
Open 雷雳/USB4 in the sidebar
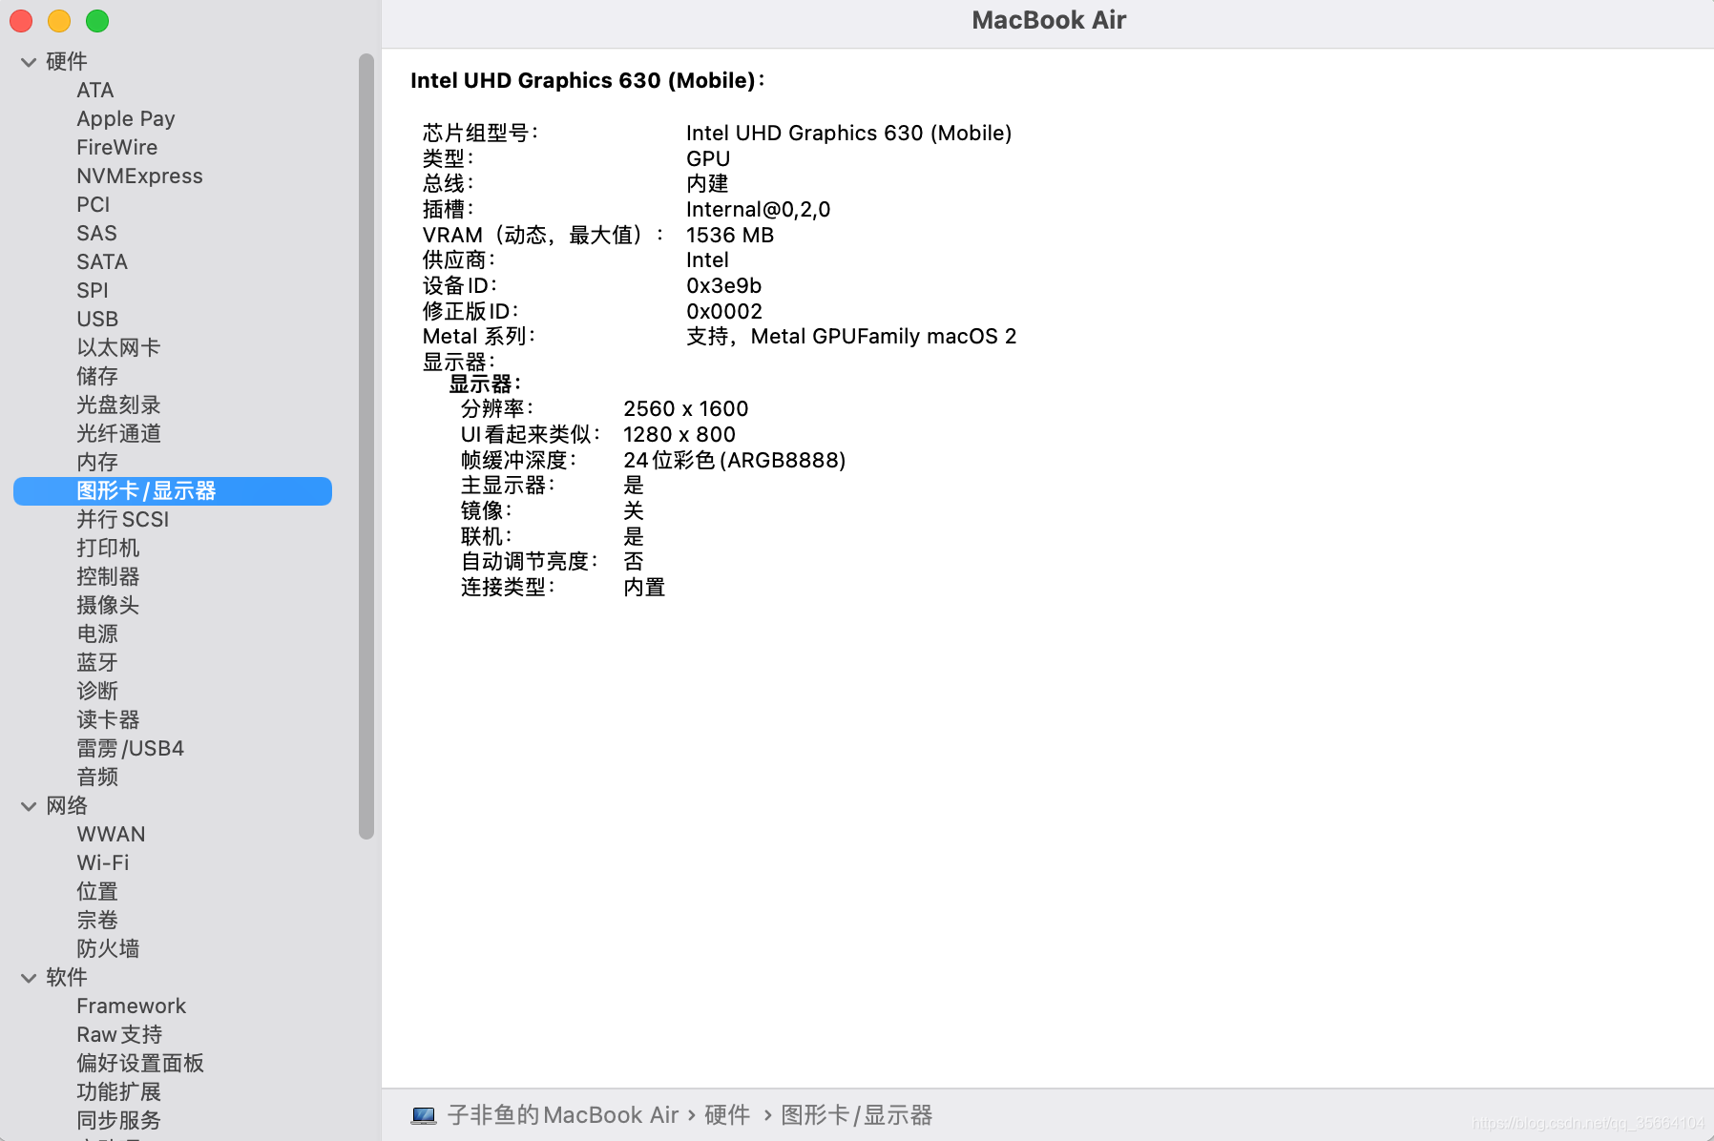pyautogui.click(x=131, y=749)
